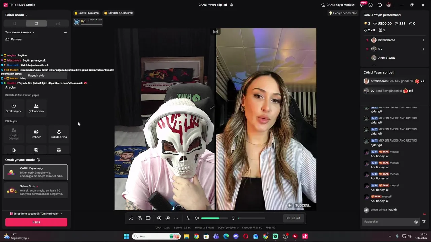Select CANLI Yayın maçı mode card
Image resolution: width=431 pixels, height=242 pixels.
[x=36, y=172]
